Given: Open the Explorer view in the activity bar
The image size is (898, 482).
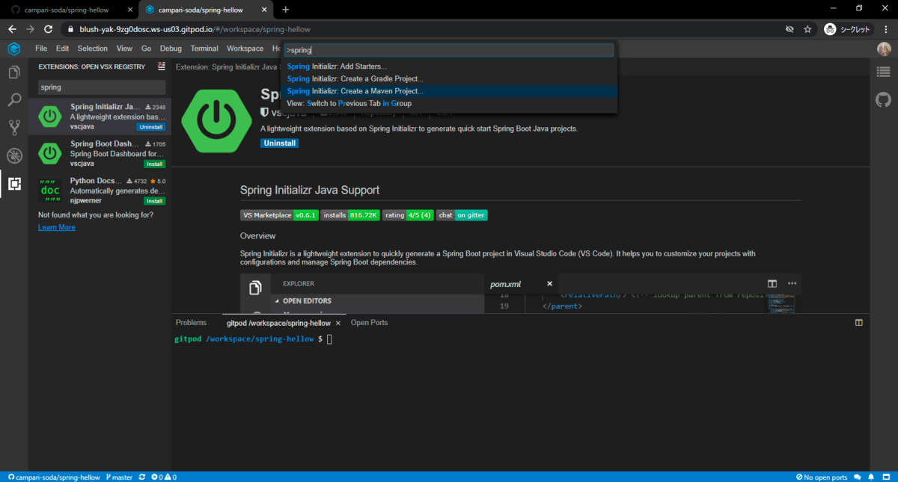Looking at the screenshot, I should click(x=14, y=72).
